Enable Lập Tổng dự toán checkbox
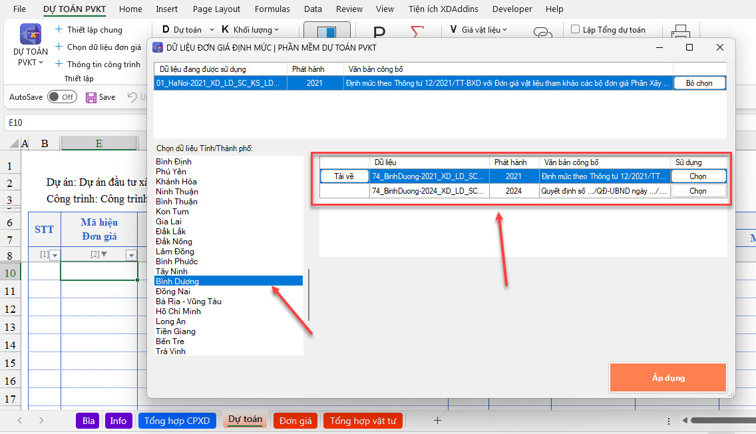756x434 pixels. [576, 29]
